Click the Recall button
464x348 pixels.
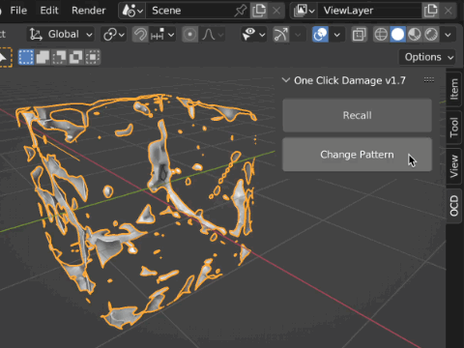[357, 115]
